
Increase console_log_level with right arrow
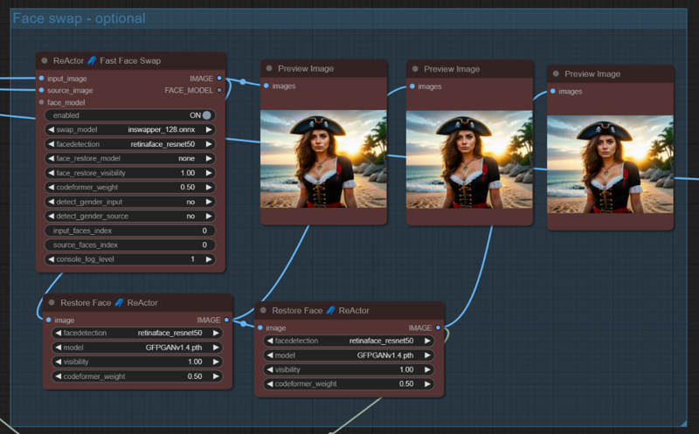pyautogui.click(x=209, y=258)
